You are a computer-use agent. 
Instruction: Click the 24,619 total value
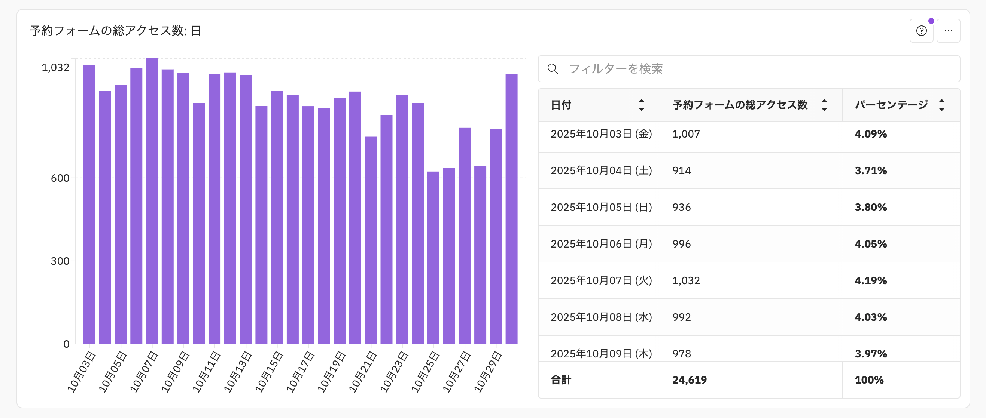click(x=690, y=380)
